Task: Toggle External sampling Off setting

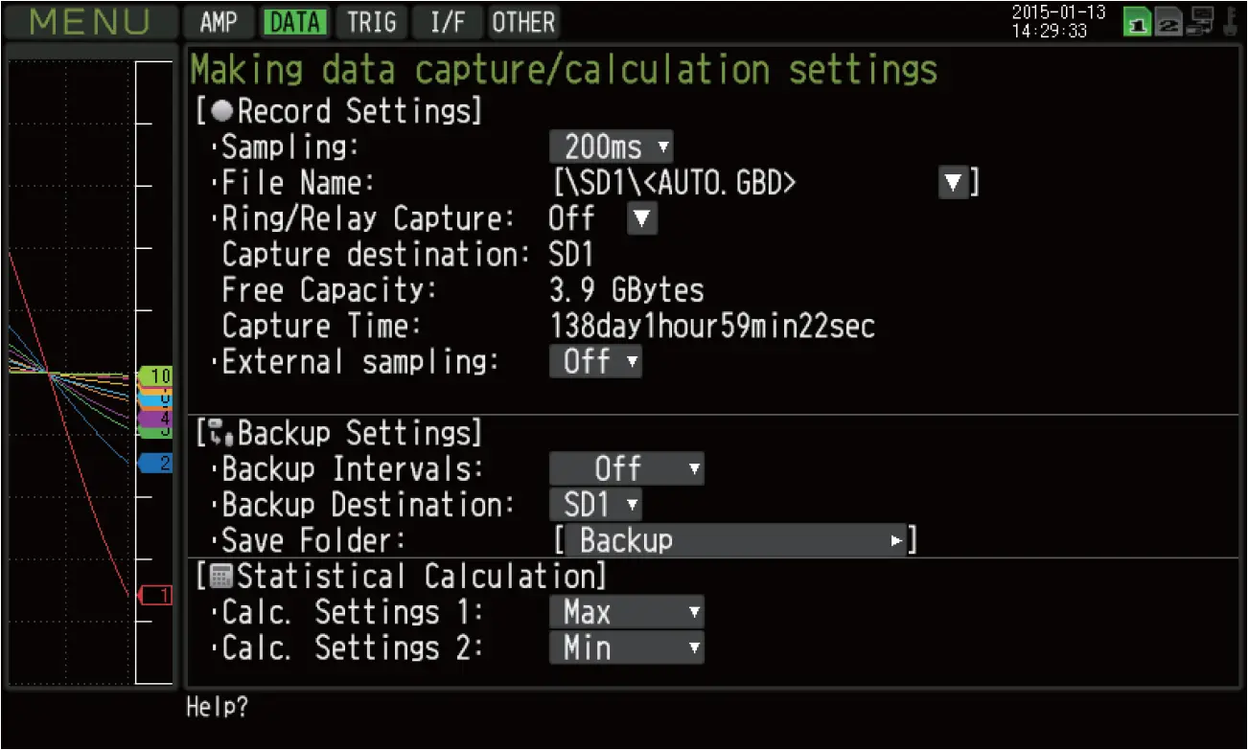Action: pos(595,362)
